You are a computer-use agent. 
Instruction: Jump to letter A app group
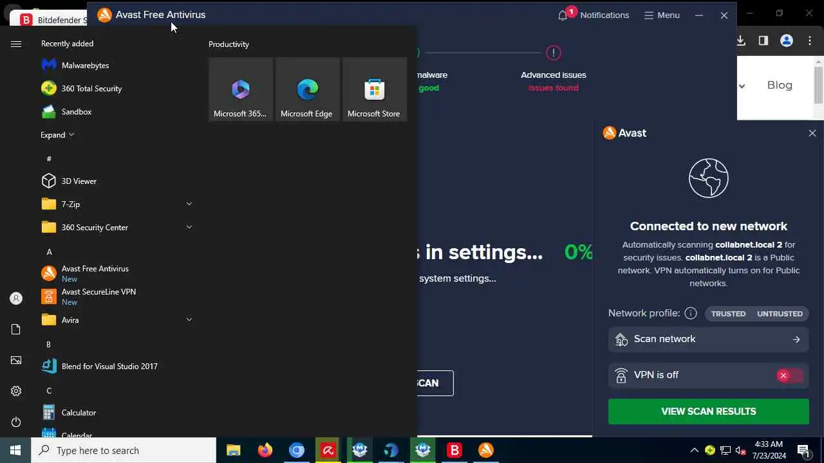click(50, 251)
